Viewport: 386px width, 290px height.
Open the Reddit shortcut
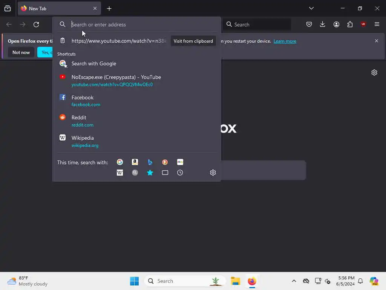coord(136,121)
